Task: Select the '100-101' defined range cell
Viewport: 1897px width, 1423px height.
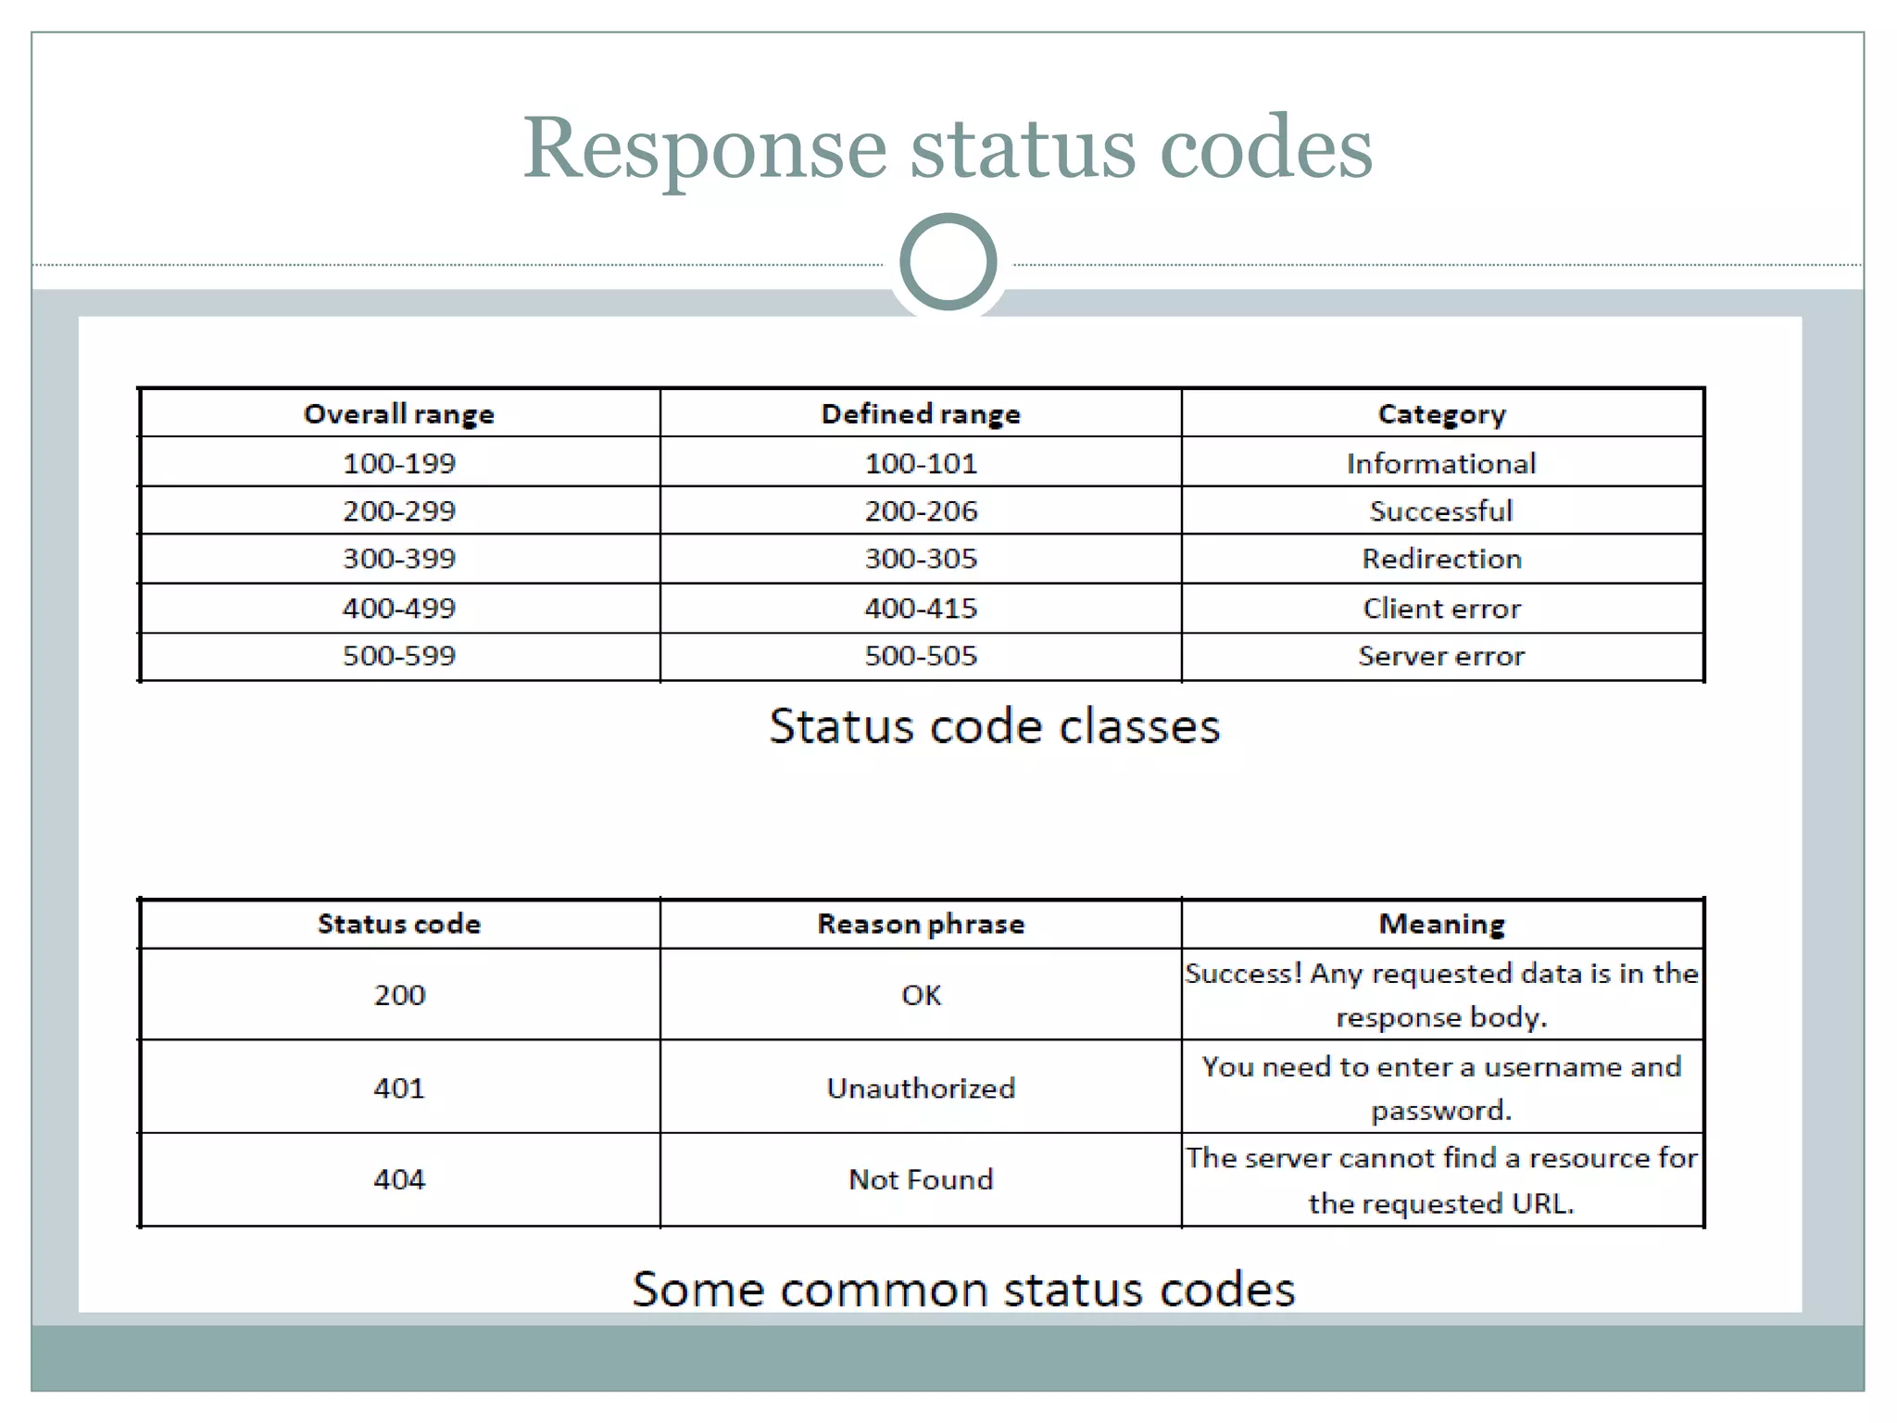Action: [x=921, y=462]
